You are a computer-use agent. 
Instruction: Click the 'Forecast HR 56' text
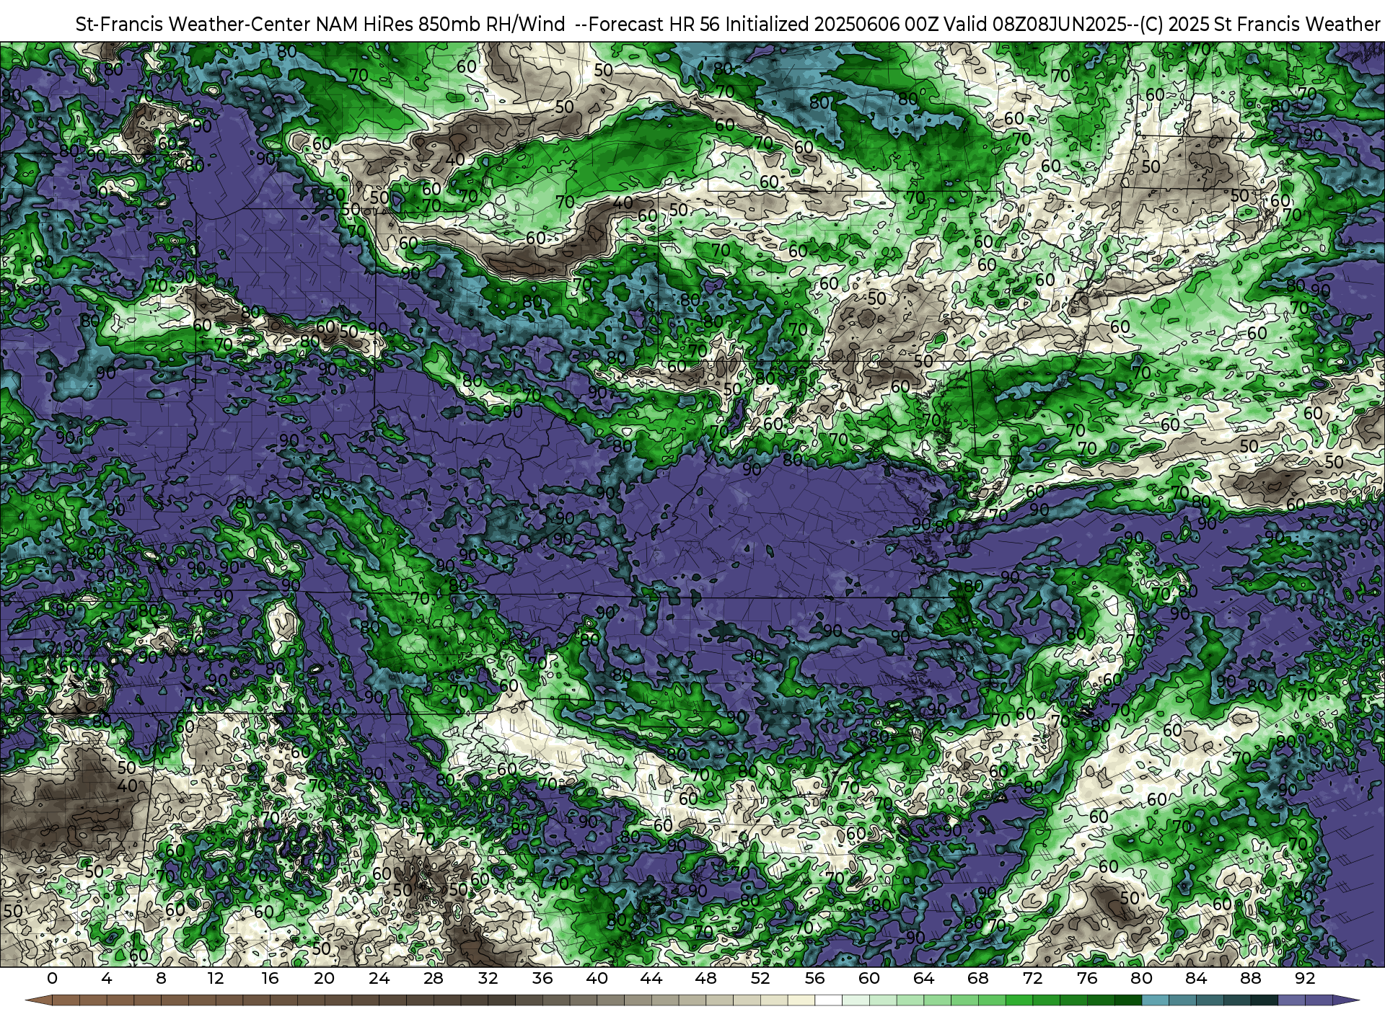[x=654, y=25]
